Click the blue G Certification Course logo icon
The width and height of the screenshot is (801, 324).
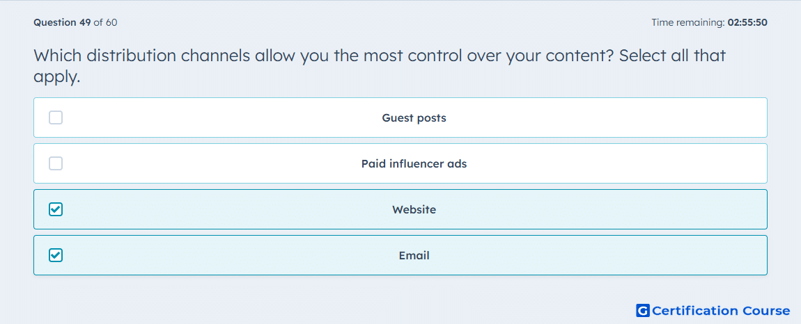[643, 311]
